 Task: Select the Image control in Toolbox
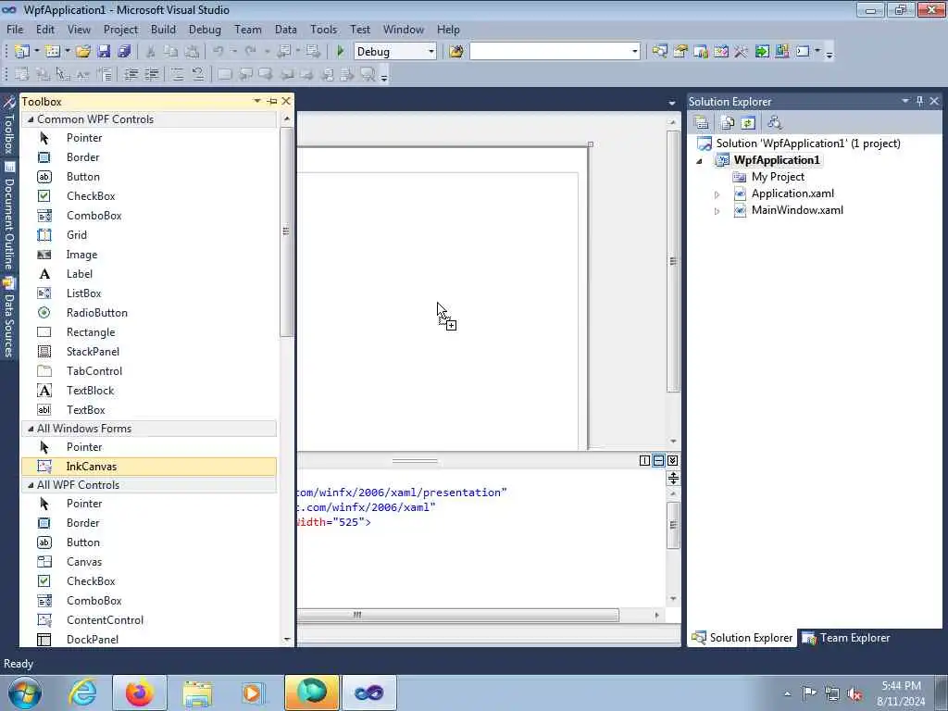click(149, 255)
